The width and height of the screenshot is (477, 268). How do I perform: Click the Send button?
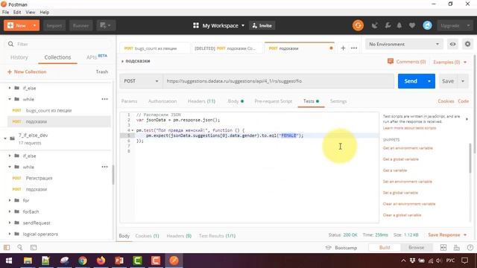[411, 81]
